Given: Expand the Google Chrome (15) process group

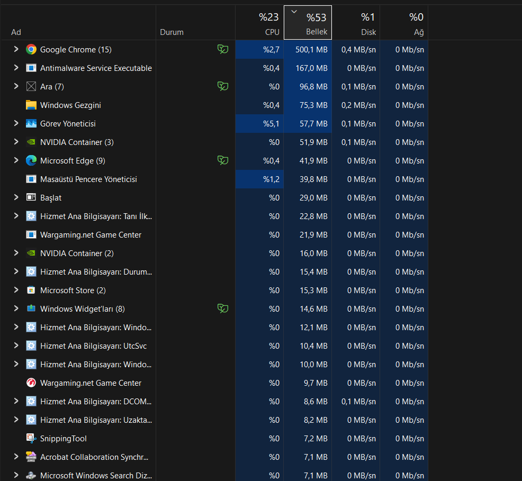Looking at the screenshot, I should [x=16, y=49].
